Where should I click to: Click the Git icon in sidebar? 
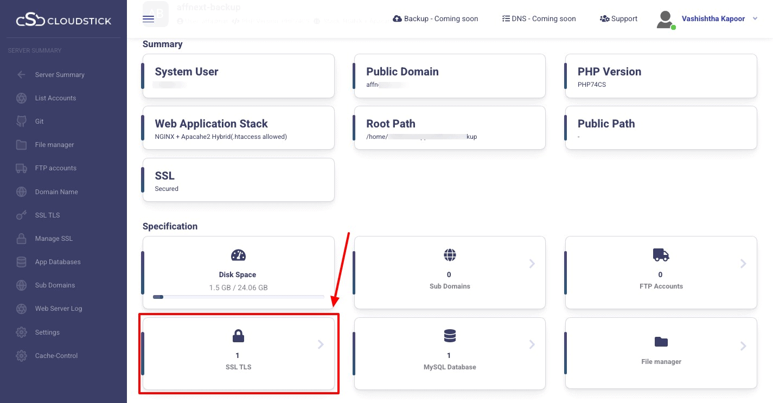click(x=21, y=121)
